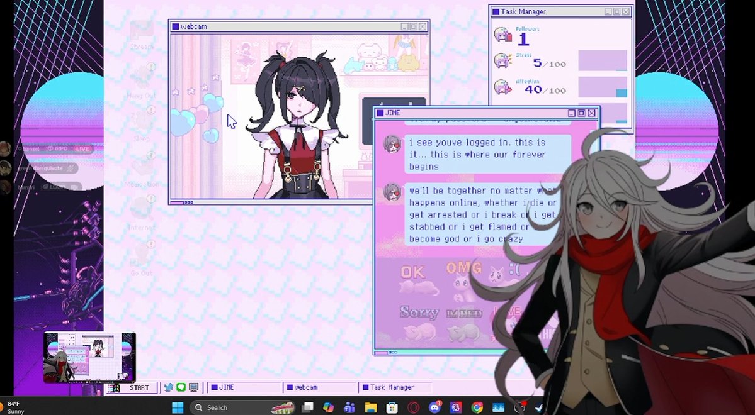The width and height of the screenshot is (755, 415).
Task: Open the Sleep desktop icon
Action: pyautogui.click(x=142, y=124)
